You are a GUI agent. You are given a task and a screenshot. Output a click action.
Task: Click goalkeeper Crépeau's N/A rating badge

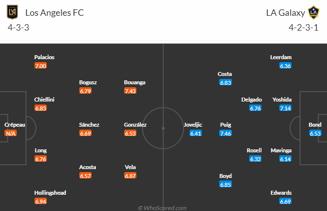(x=11, y=134)
